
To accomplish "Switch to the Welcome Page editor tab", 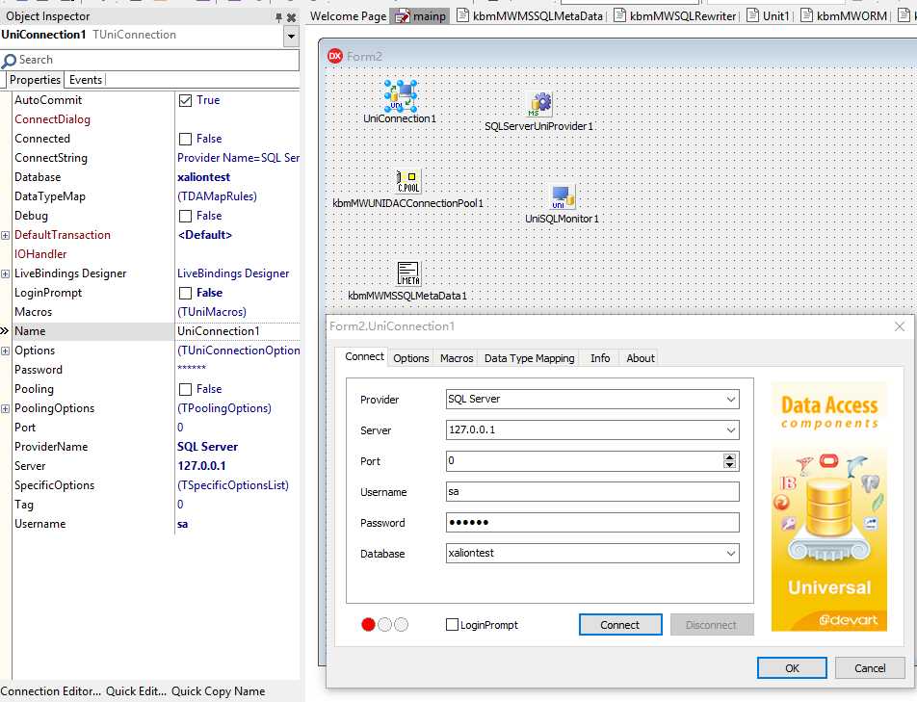I will click(348, 16).
